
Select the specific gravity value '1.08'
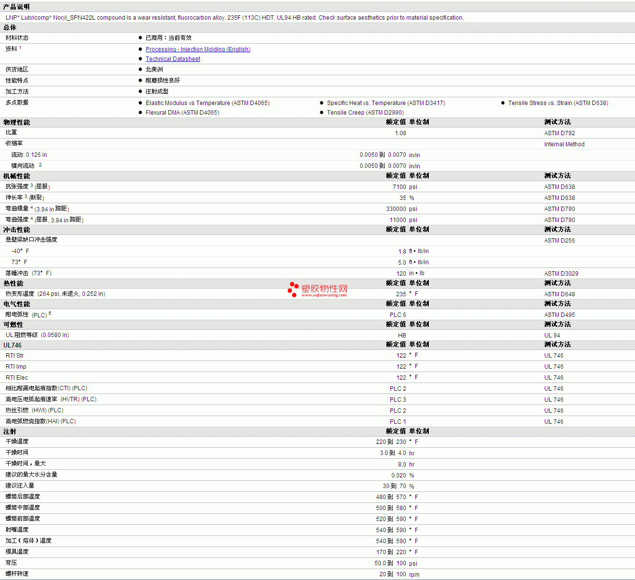pyautogui.click(x=400, y=133)
